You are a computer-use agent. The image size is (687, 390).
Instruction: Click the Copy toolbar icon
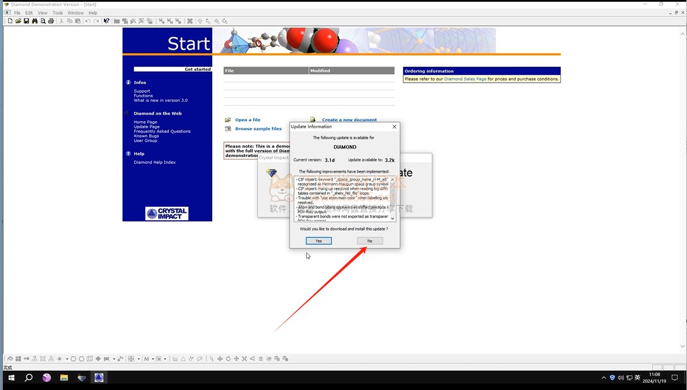70,21
